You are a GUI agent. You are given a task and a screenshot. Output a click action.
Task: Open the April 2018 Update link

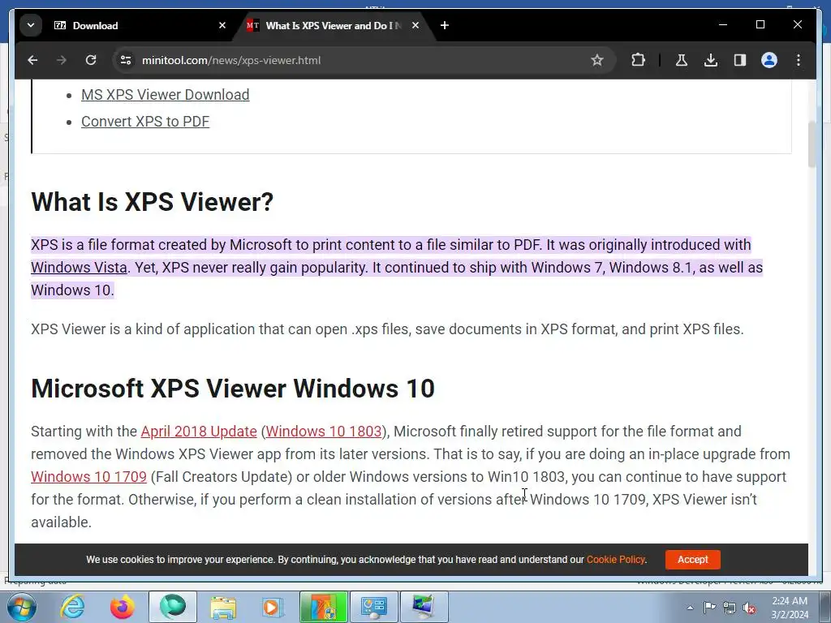(199, 432)
